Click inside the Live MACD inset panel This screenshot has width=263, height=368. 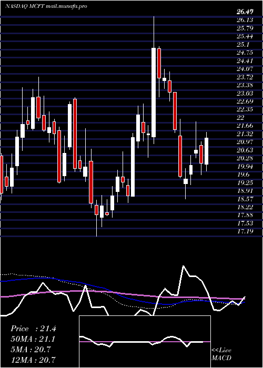[145, 342]
